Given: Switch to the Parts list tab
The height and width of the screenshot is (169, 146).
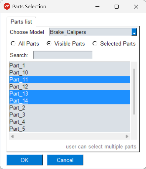Looking at the screenshot, I should click(21, 22).
